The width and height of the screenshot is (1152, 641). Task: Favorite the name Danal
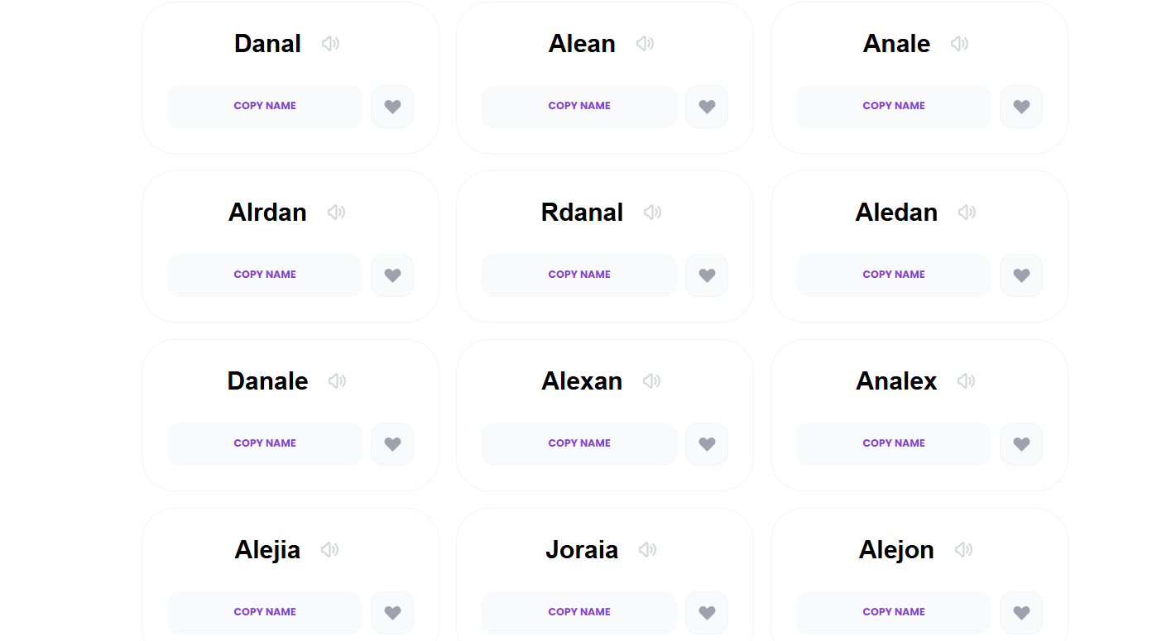(x=392, y=107)
